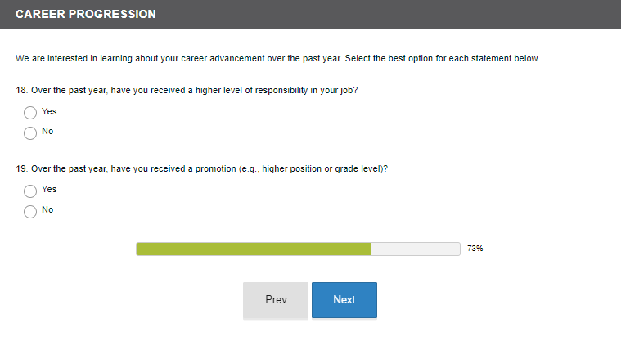Image resolution: width=621 pixels, height=341 pixels.
Task: Click the "Yes" label text under question 18
Action: pyautogui.click(x=49, y=112)
